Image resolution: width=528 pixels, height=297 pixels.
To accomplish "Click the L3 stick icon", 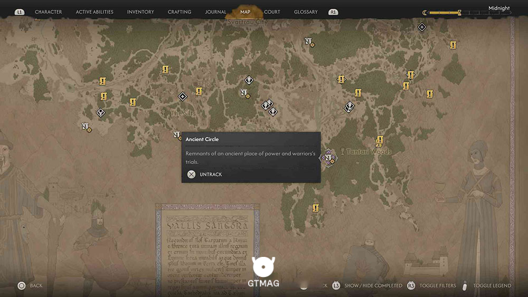I will click(x=336, y=285).
